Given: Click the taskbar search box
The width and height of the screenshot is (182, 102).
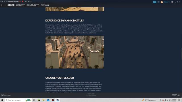Looking at the screenshot, I should point(18,100).
